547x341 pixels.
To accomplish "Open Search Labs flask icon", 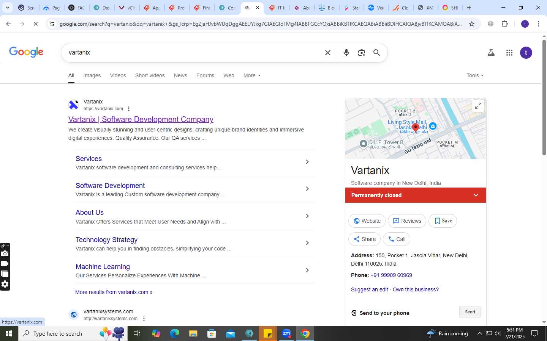I will pyautogui.click(x=491, y=53).
